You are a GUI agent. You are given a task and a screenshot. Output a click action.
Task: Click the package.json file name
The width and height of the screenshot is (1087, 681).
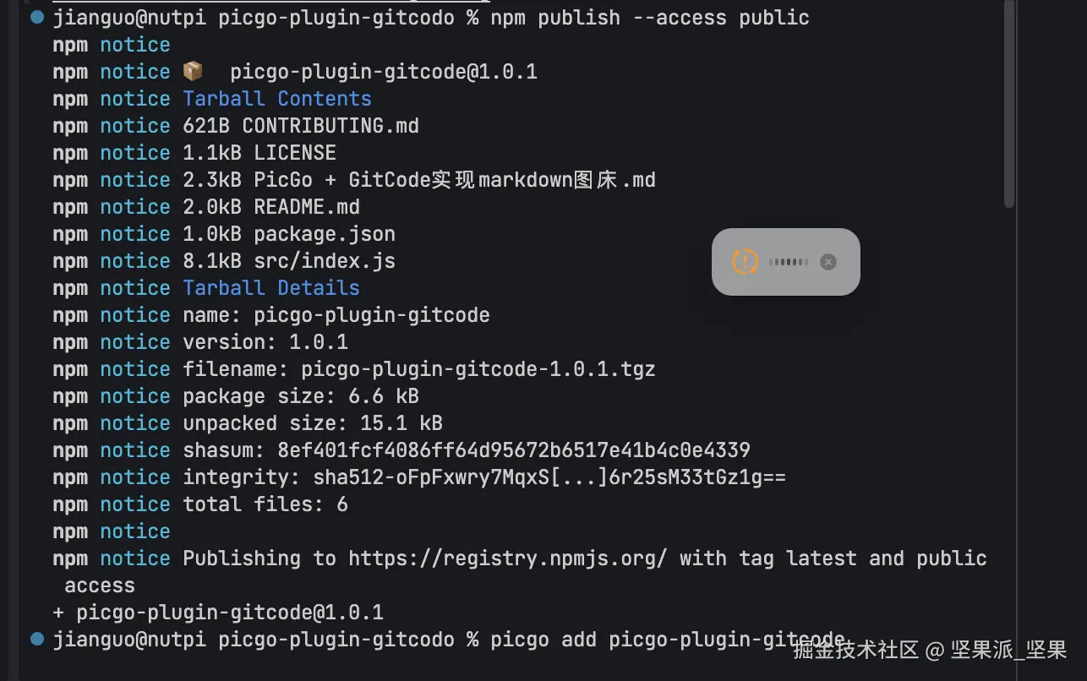(x=325, y=234)
